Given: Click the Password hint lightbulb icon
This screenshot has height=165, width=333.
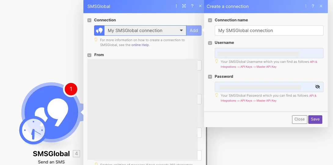Looking at the screenshot, I should 217,95.
